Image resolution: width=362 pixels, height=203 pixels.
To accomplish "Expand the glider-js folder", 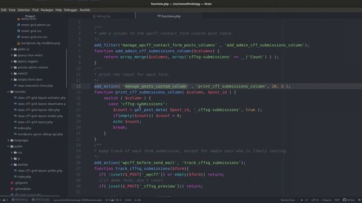I will tap(11, 49).
